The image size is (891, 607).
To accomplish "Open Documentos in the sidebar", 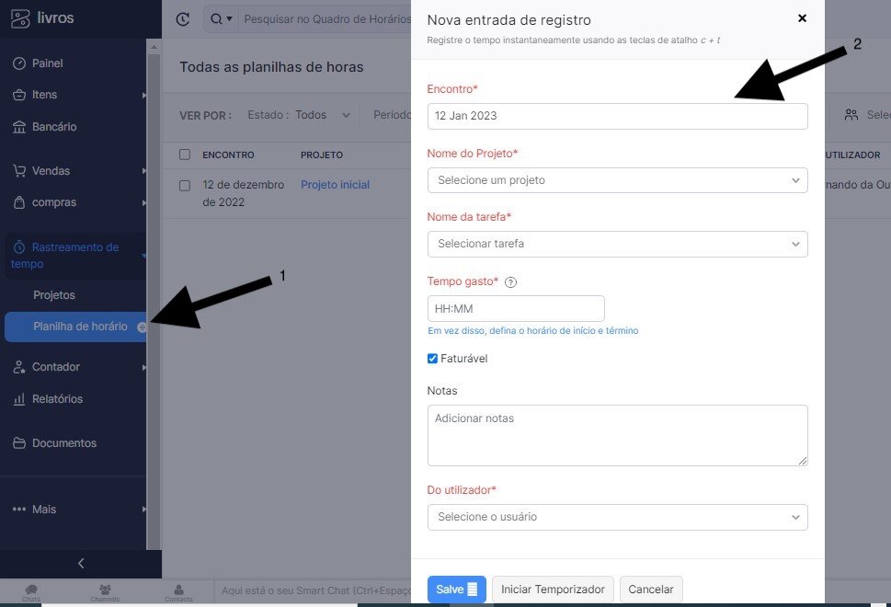I will tap(64, 442).
